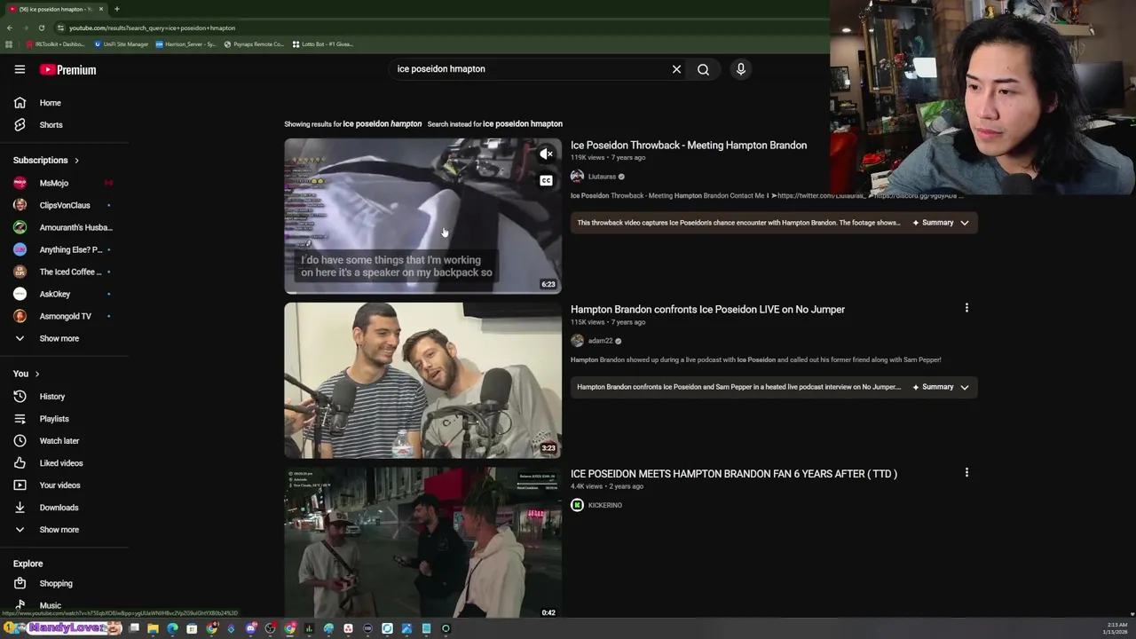Start voice search with the microphone
The height and width of the screenshot is (639, 1136).
pos(740,68)
